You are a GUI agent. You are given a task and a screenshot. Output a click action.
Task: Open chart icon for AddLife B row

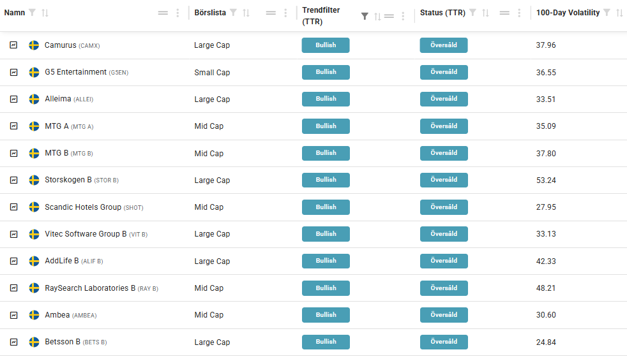pos(13,261)
